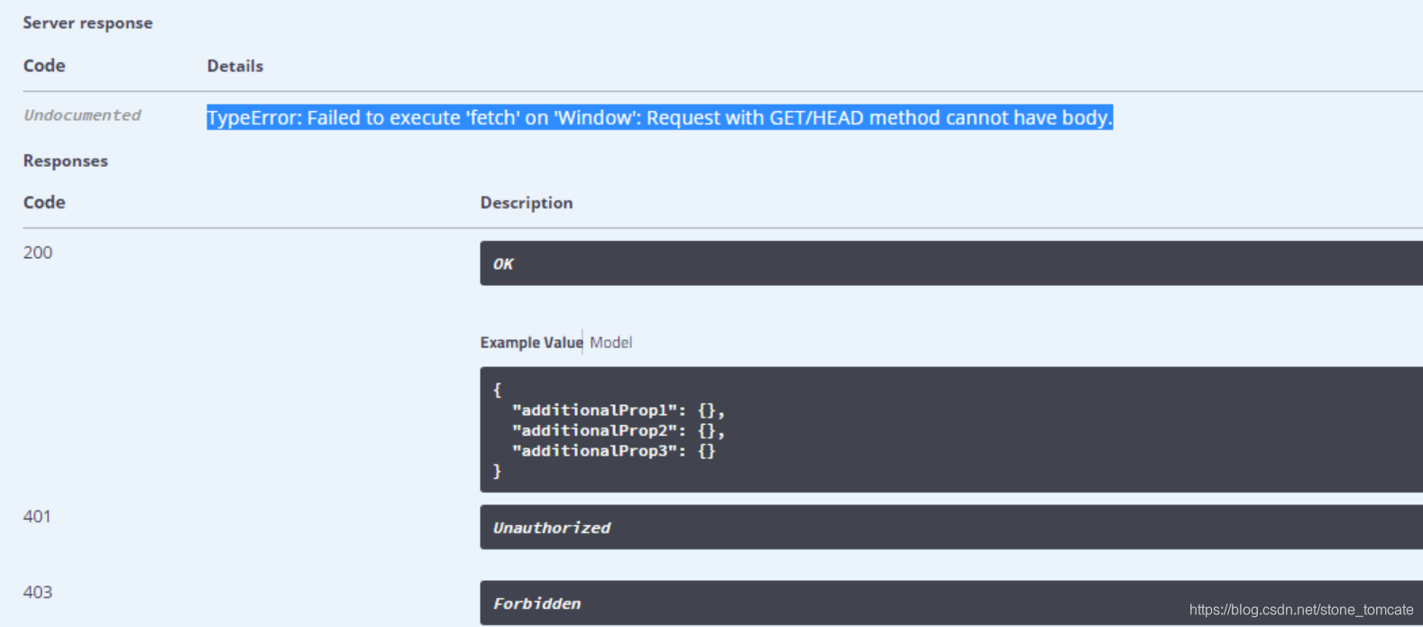Click the Description column header
This screenshot has height=627, width=1423.
pyautogui.click(x=527, y=202)
